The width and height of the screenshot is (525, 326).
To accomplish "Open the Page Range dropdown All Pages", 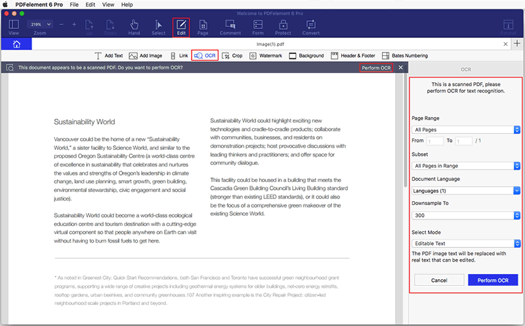I will point(466,129).
